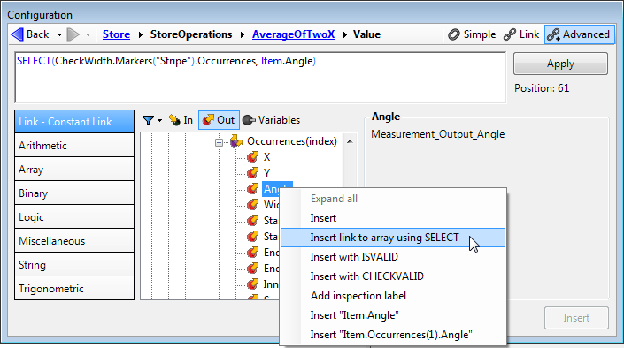Click the Simple mode icon
The image size is (624, 348).
pyautogui.click(x=454, y=34)
